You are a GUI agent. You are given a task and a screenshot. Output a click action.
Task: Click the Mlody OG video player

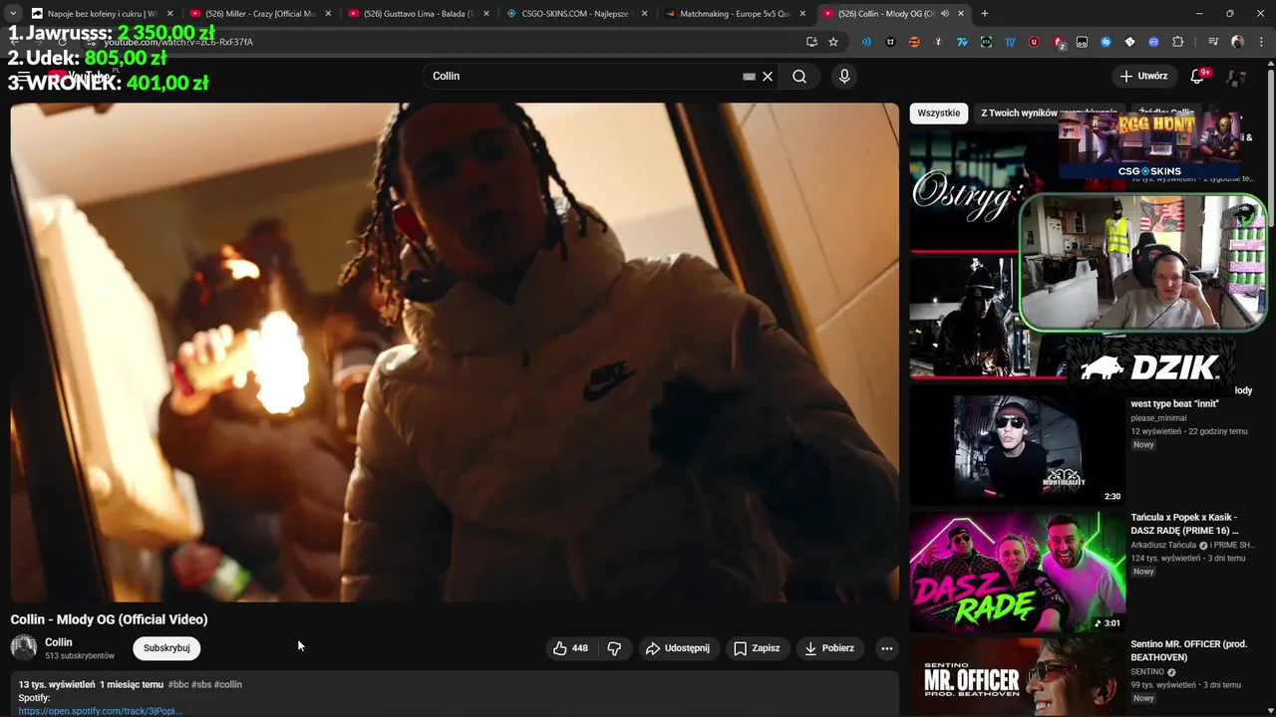click(x=455, y=352)
